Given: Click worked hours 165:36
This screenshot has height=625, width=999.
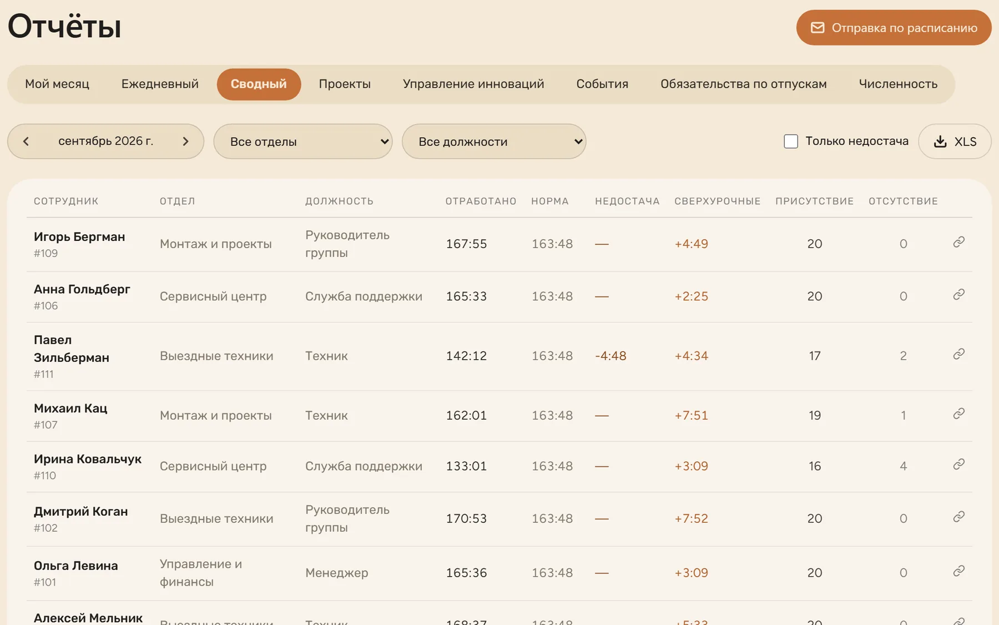Looking at the screenshot, I should click(x=466, y=573).
